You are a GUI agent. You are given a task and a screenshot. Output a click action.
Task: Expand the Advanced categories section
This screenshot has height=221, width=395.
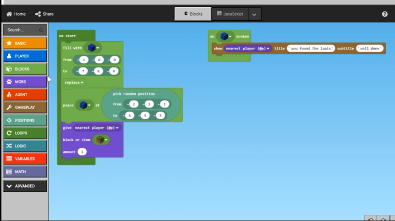(25, 186)
